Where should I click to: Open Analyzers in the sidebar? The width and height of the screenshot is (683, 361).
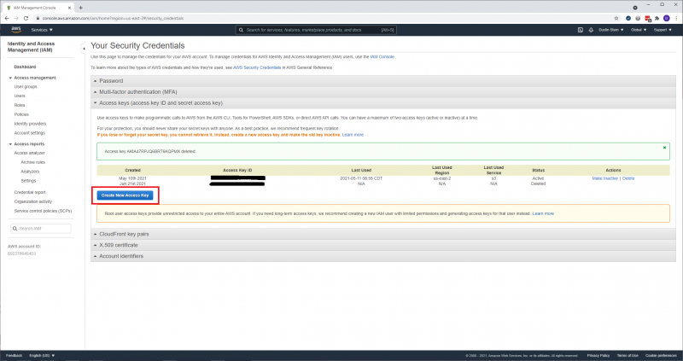30,172
